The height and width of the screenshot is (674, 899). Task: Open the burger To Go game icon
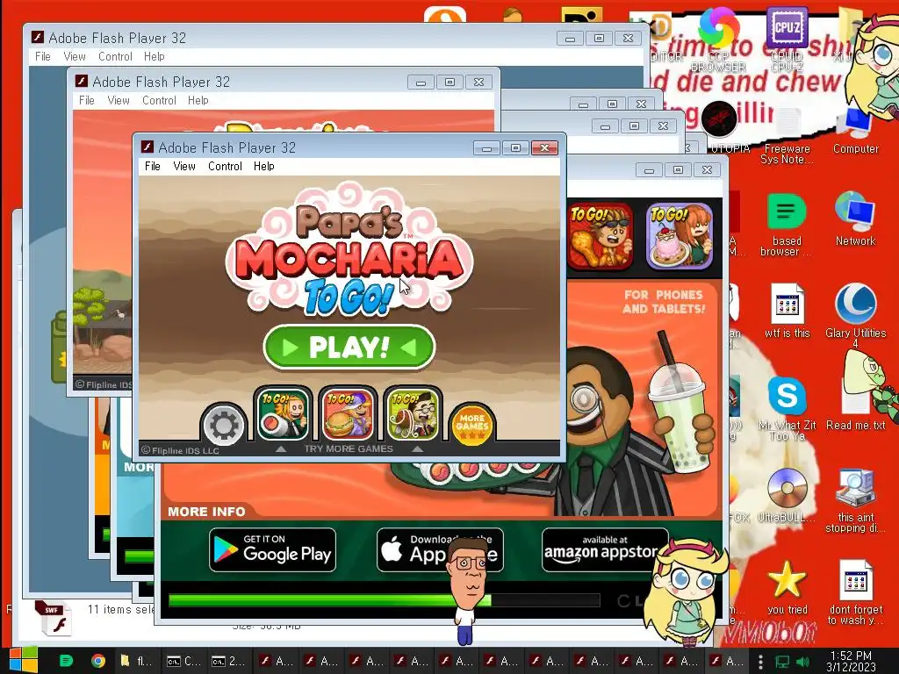(348, 414)
